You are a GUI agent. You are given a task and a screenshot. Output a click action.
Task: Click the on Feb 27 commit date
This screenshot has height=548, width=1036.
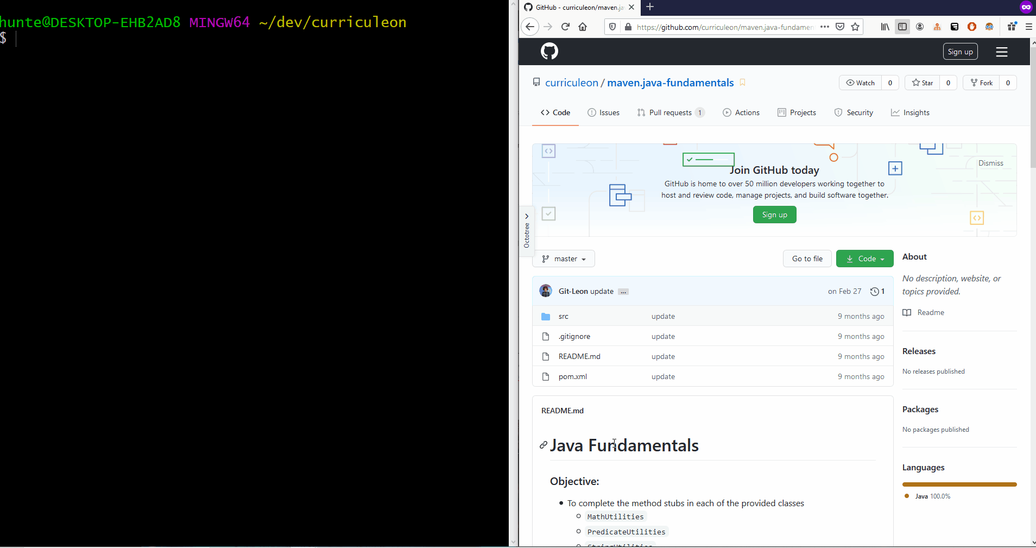844,292
